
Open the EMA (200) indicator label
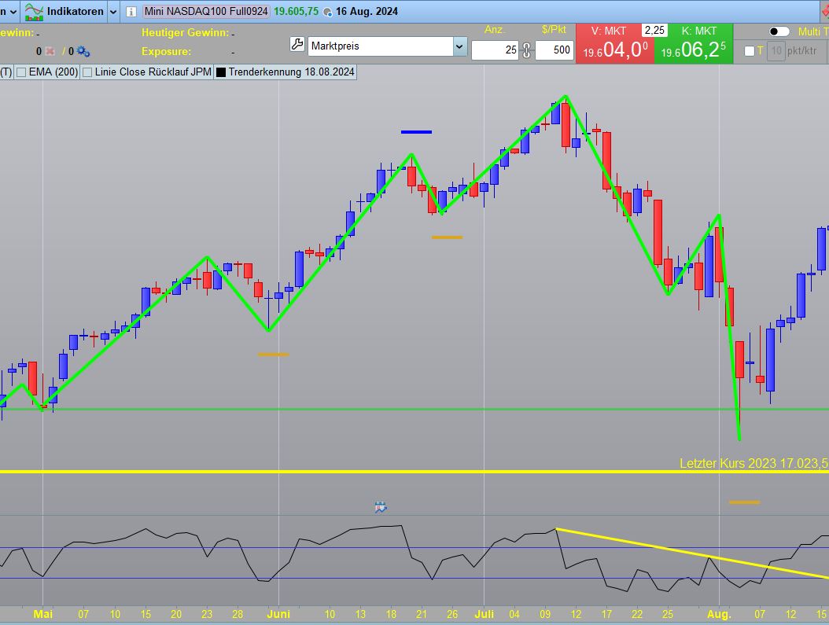[x=53, y=72]
